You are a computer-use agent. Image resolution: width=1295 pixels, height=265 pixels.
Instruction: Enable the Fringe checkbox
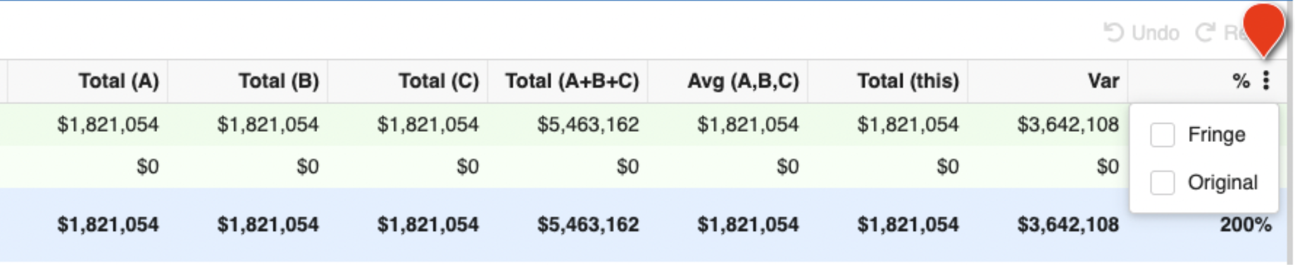click(x=1162, y=134)
